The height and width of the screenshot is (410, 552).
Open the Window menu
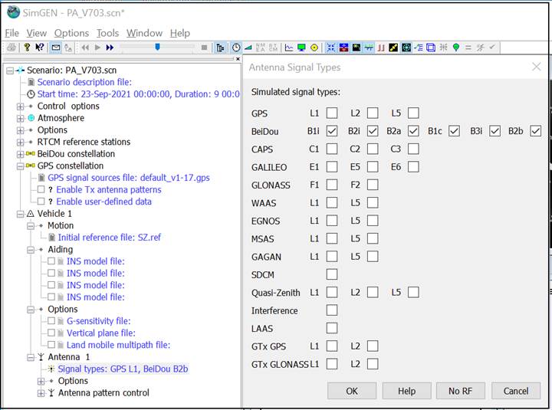pos(144,33)
